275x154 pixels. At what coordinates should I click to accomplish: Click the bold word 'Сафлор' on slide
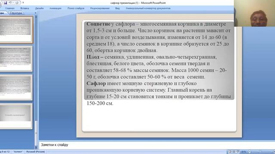pos(96,83)
